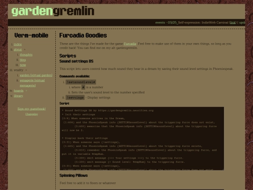253x190 pixels.
Task: Open the IndieWeb Carnival event link
Action: tap(233, 23)
